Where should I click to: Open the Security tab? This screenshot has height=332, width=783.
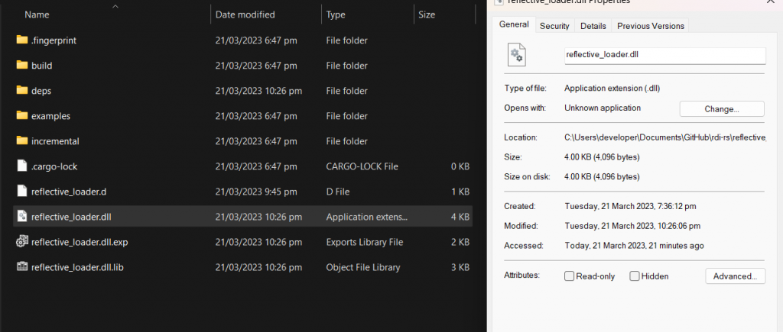click(554, 26)
